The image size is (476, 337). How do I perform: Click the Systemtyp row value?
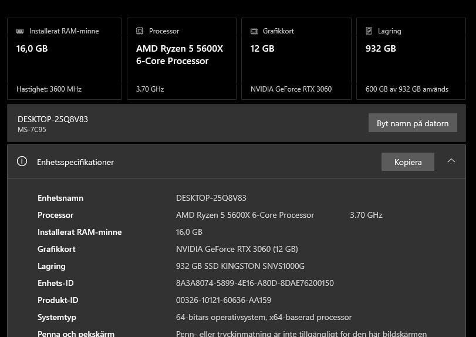(264, 317)
